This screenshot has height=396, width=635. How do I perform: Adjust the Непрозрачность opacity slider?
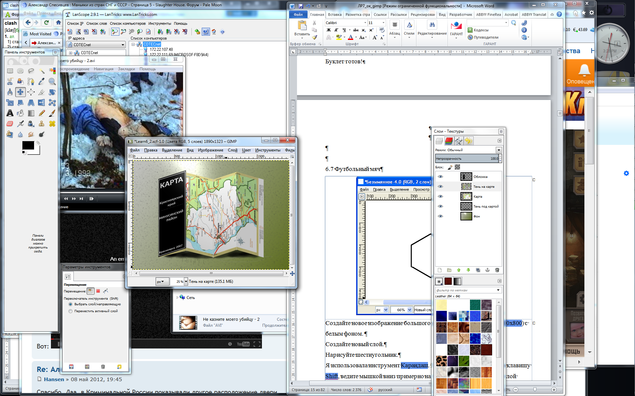coord(467,159)
